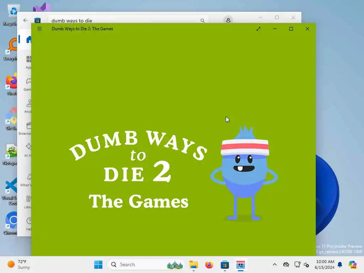Viewport: 364px width, 273px height.
Task: Open the Microsoft Store account profile icon
Action: pos(228,20)
